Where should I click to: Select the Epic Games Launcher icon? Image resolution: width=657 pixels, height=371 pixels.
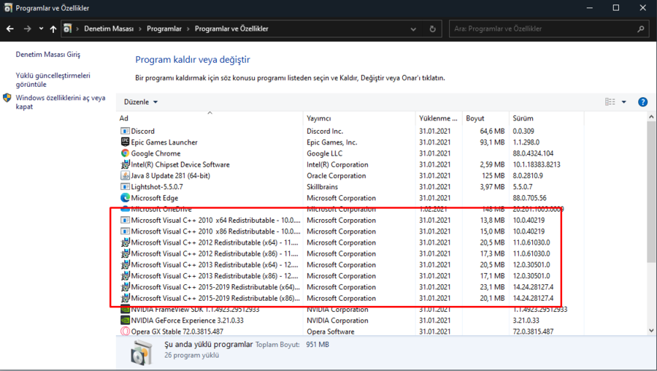pyautogui.click(x=125, y=142)
